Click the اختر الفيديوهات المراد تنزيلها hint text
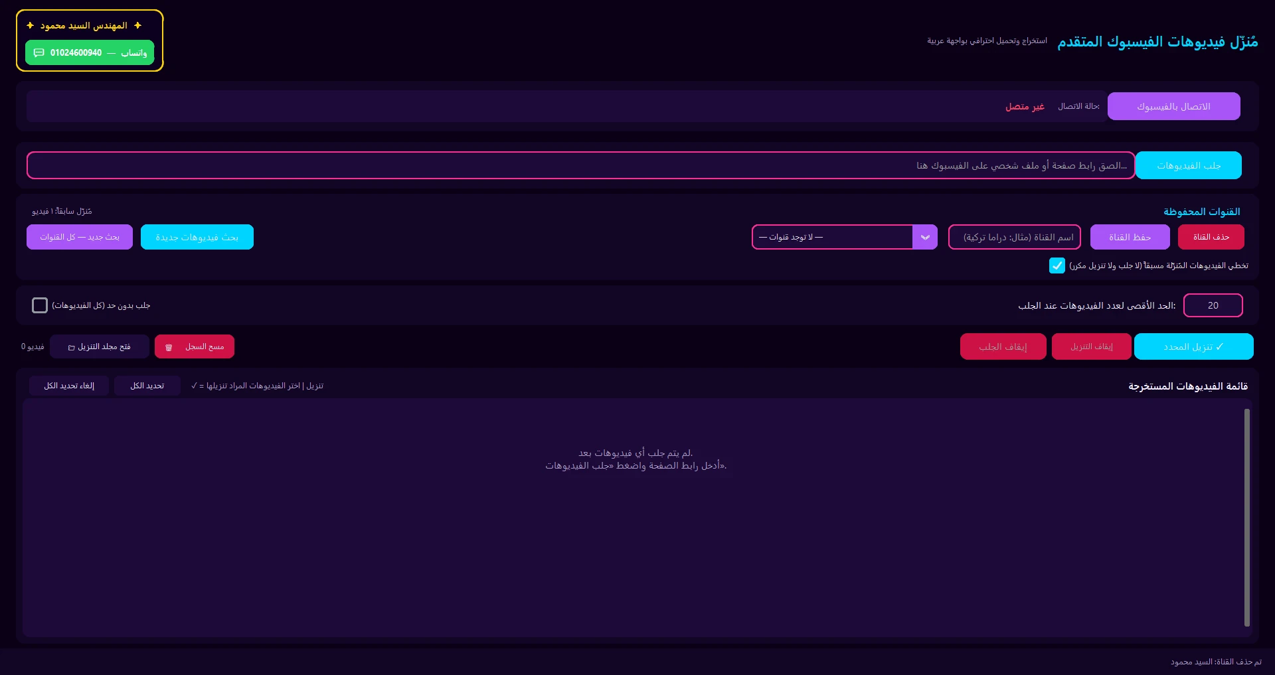 [257, 386]
